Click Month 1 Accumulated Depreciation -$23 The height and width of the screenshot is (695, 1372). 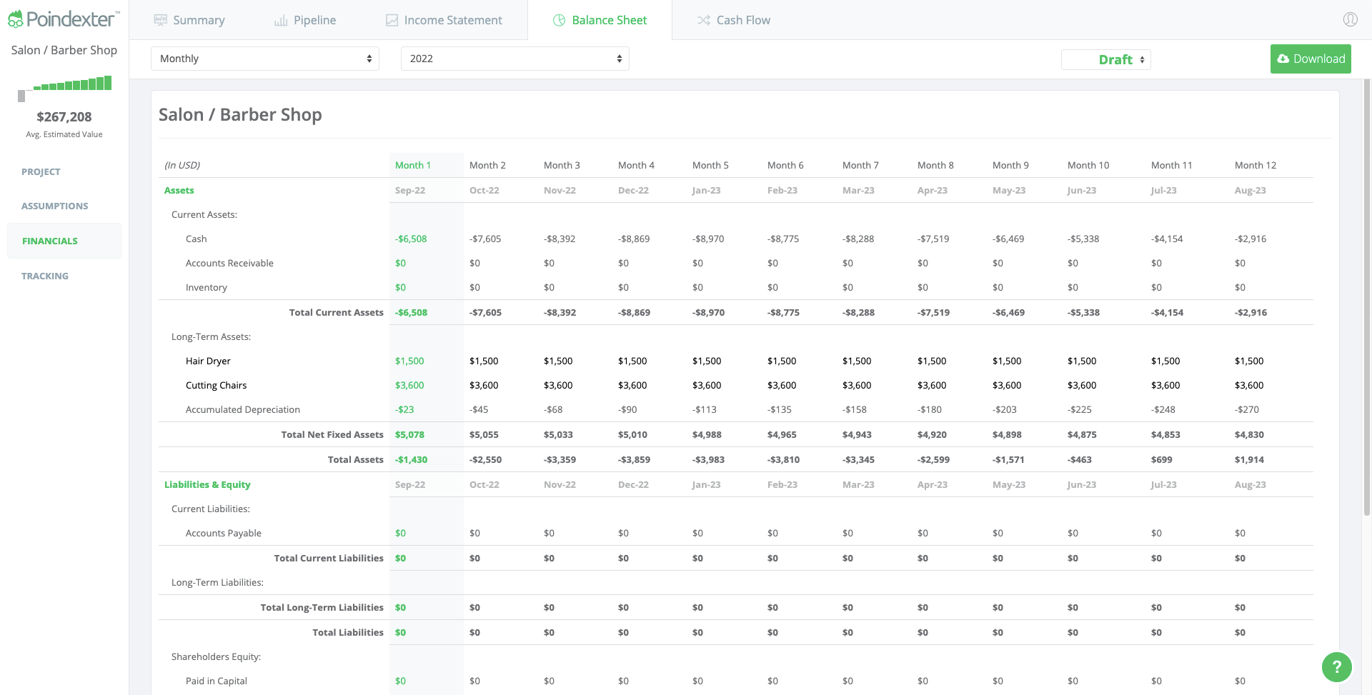pos(404,409)
